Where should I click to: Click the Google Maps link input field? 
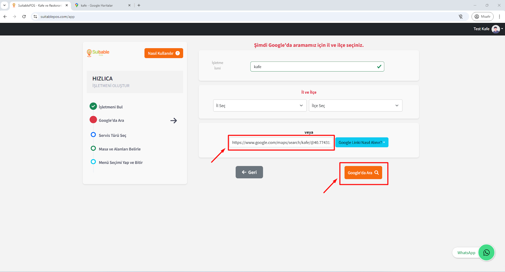[281, 142]
